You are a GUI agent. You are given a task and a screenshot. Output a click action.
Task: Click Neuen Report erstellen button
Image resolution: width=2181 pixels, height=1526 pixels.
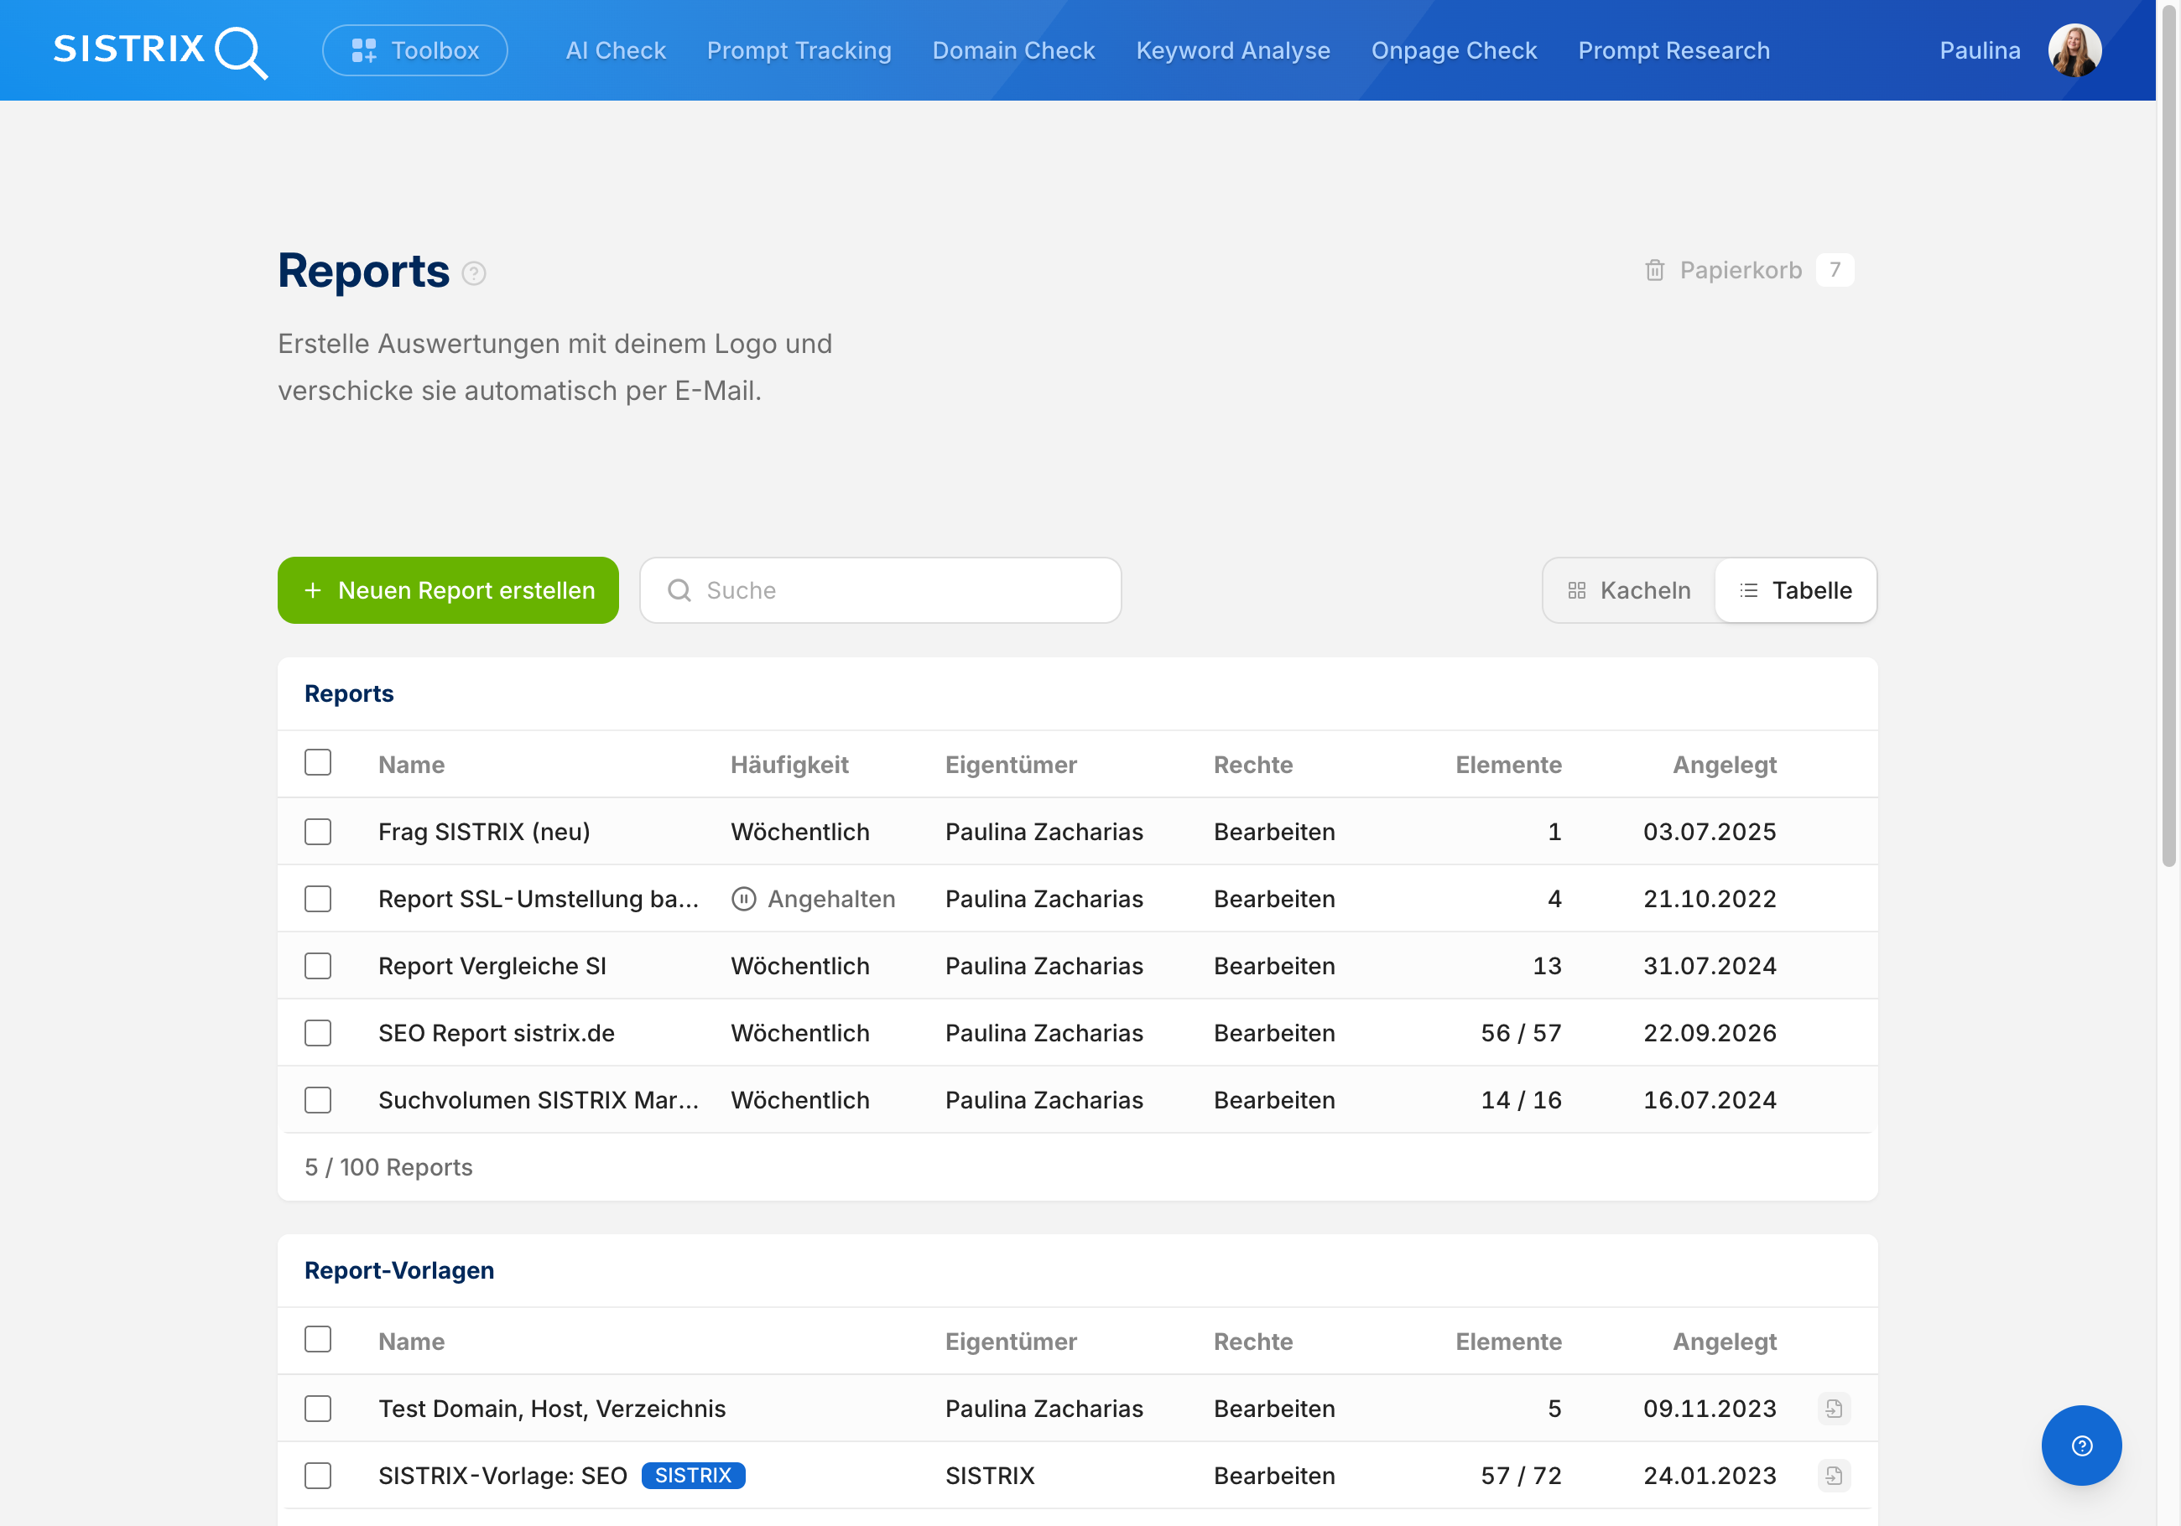point(448,590)
